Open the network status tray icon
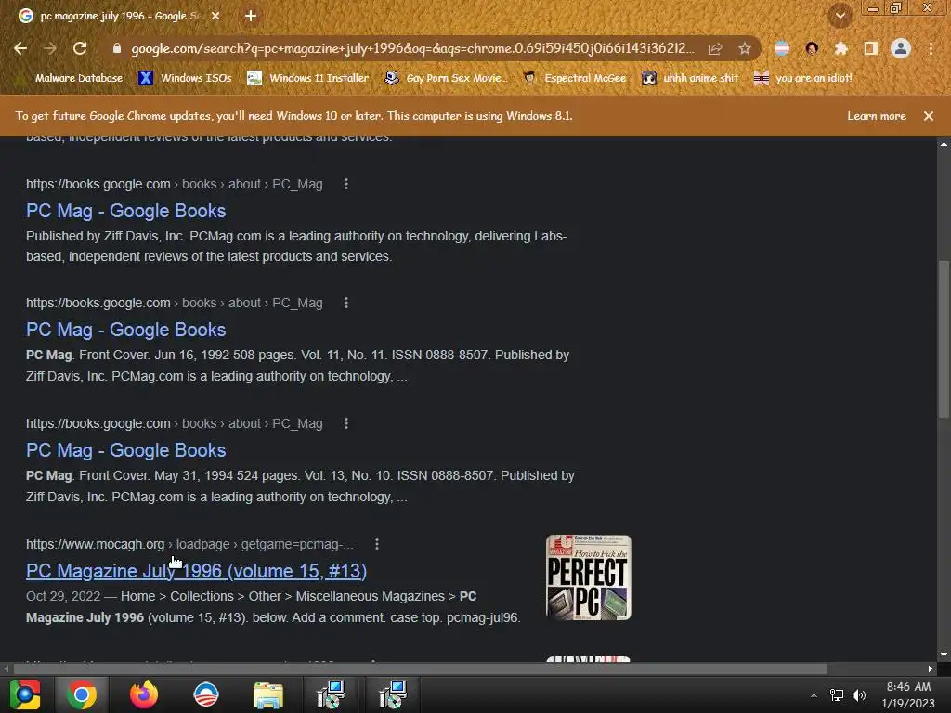Screen dimensions: 951x713 (x=837, y=695)
